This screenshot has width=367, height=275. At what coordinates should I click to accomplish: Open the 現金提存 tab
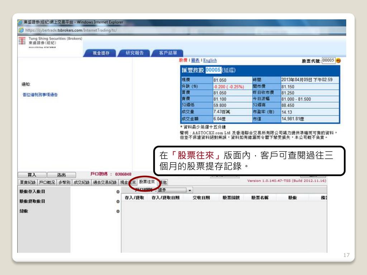[x=101, y=53]
